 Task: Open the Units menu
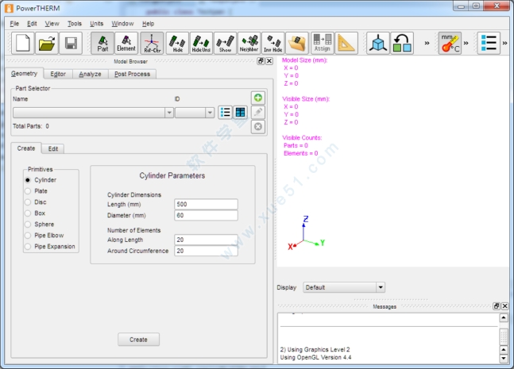tap(96, 24)
